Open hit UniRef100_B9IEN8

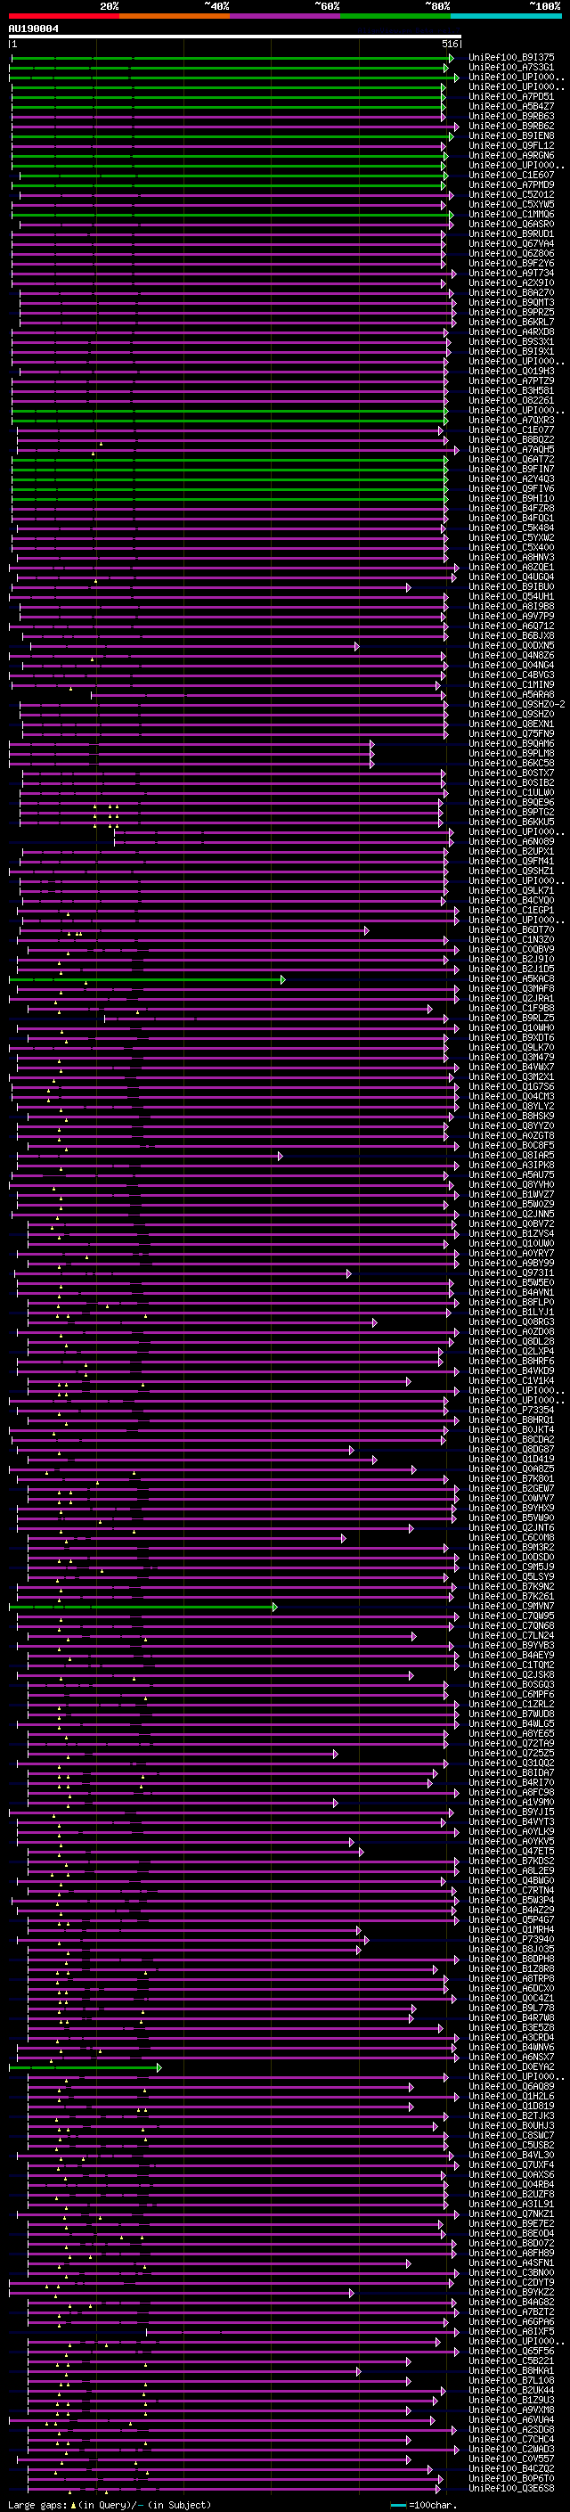click(511, 135)
